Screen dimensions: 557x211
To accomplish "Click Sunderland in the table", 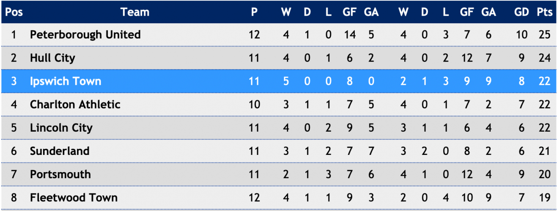I will [59, 151].
